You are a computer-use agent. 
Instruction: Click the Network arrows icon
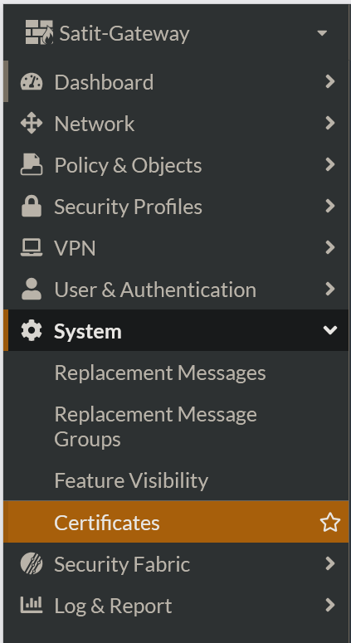pos(32,124)
